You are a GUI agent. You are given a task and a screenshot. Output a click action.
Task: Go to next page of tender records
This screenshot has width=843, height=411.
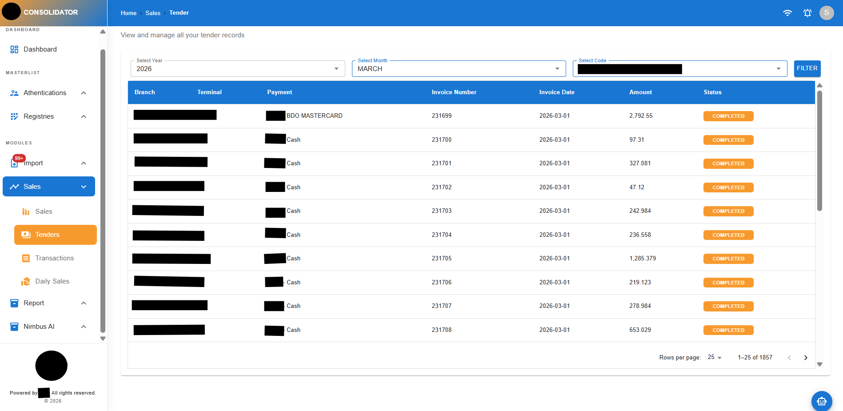(806, 357)
